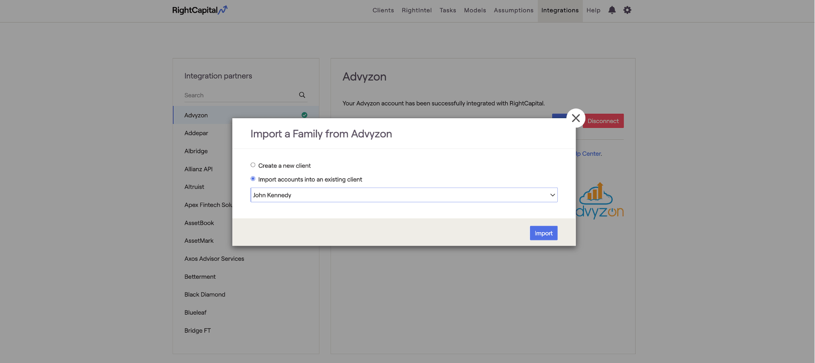Open the Help Center link
The width and height of the screenshot is (815, 363).
(x=589, y=154)
